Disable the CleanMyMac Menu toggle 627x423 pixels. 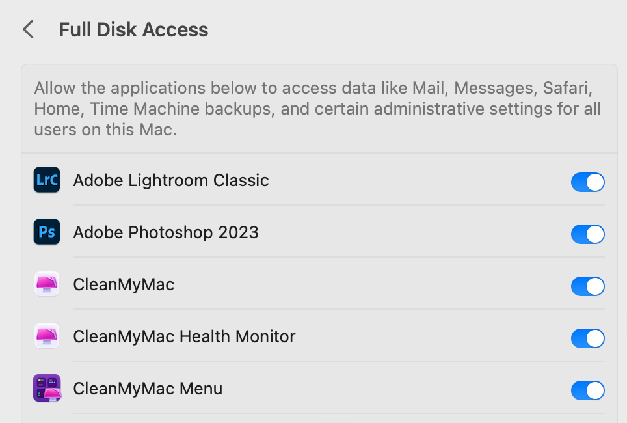click(x=587, y=390)
